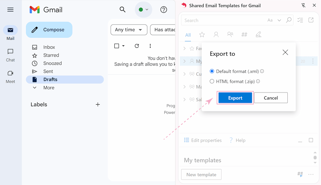Add a new label with plus icon
Screen dimensions: 321x185
[98, 105]
